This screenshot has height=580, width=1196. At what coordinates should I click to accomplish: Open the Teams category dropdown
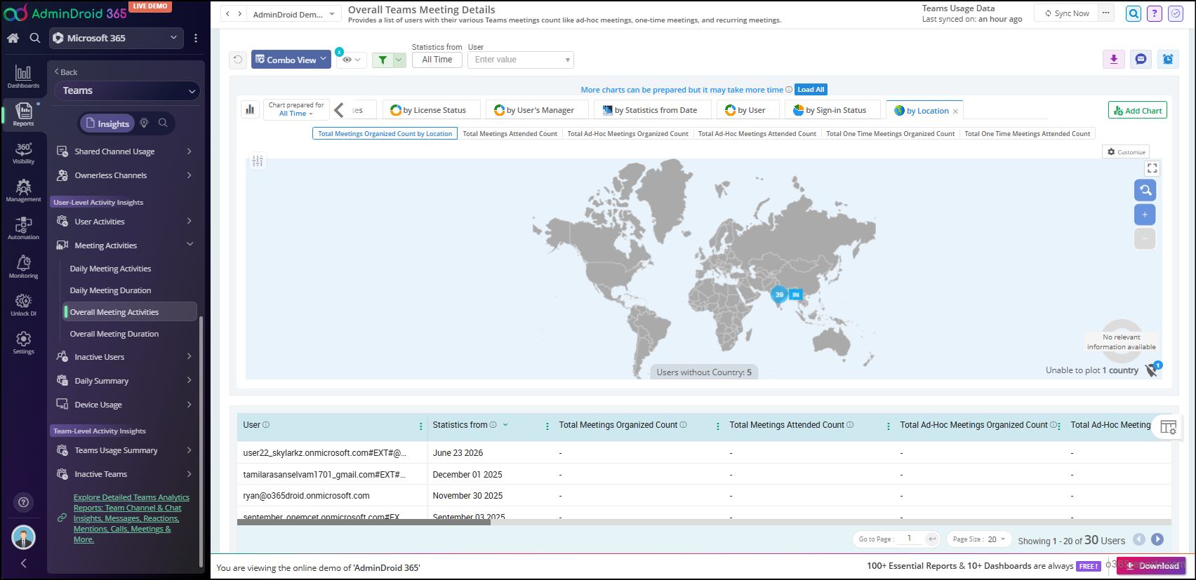tap(128, 90)
